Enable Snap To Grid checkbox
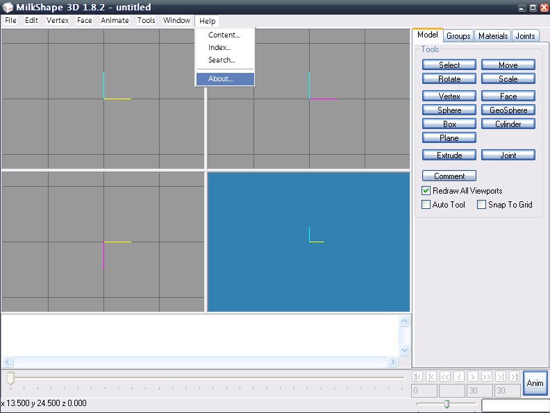This screenshot has height=413, width=550. click(x=481, y=205)
